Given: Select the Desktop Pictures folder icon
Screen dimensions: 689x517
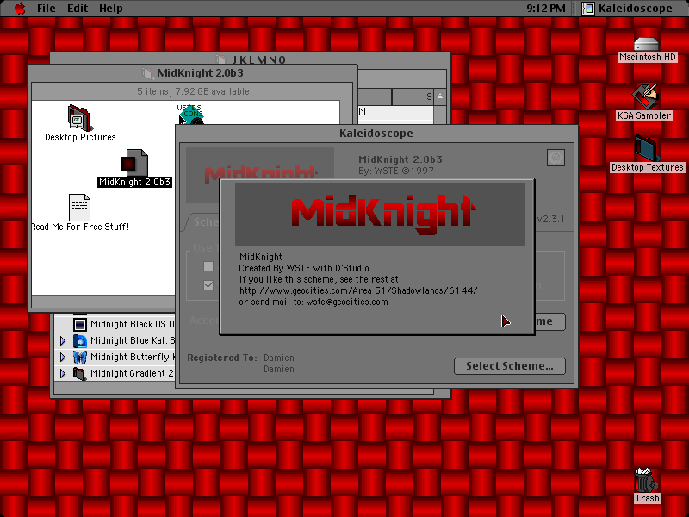Looking at the screenshot, I should (x=78, y=118).
